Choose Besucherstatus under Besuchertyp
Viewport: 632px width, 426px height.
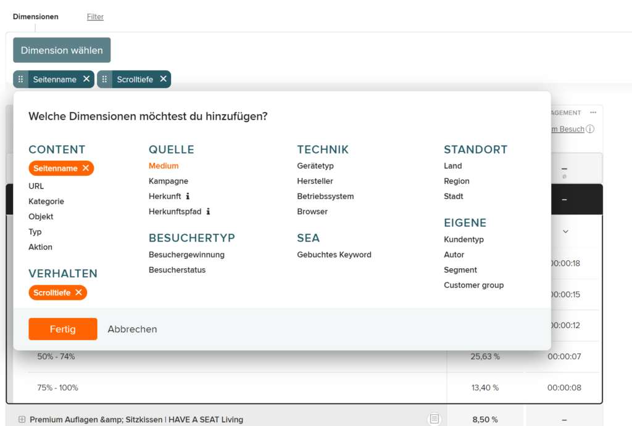point(177,270)
